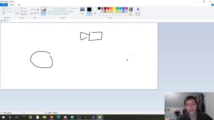Open the Rotate dropdown
This screenshot has height=120, width=214.
pyautogui.click(x=24, y=14)
